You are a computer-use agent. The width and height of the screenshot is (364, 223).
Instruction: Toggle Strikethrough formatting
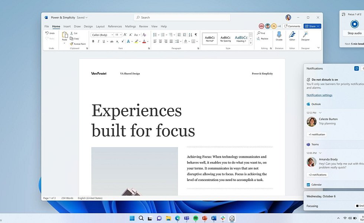coord(112,41)
